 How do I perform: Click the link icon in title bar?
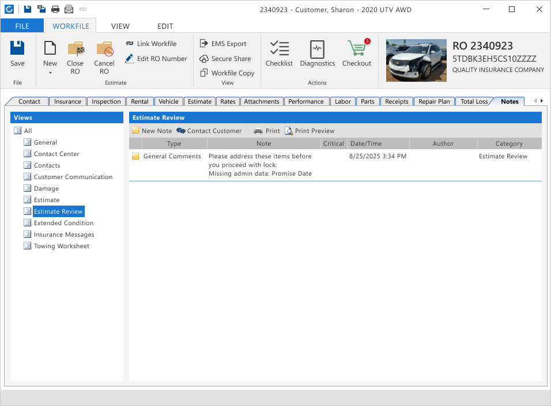click(x=83, y=9)
